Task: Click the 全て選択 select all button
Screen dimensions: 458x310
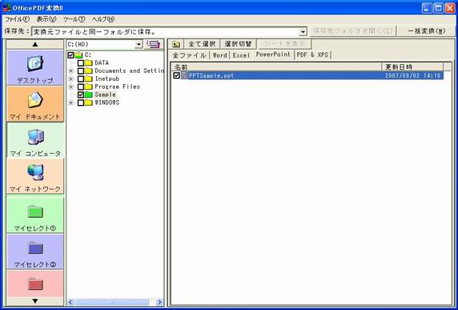Action: [202, 44]
